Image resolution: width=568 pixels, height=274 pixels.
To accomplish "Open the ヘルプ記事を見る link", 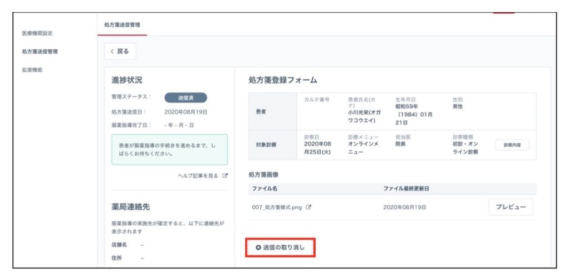I will (x=198, y=176).
